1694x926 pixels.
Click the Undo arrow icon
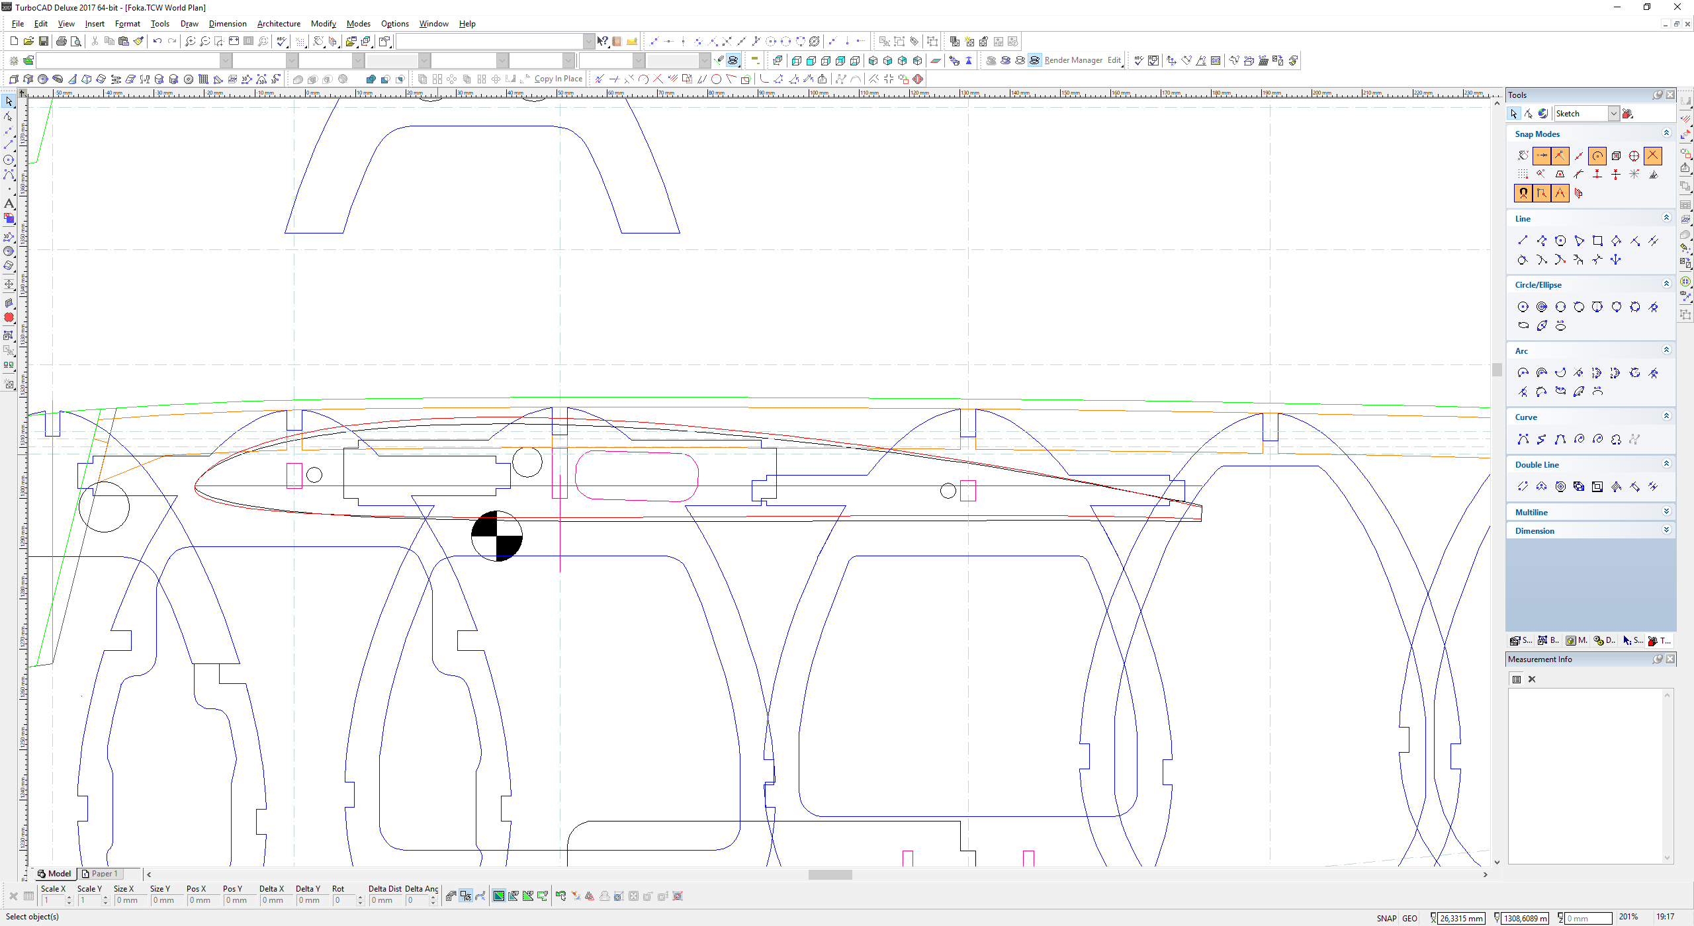(157, 41)
